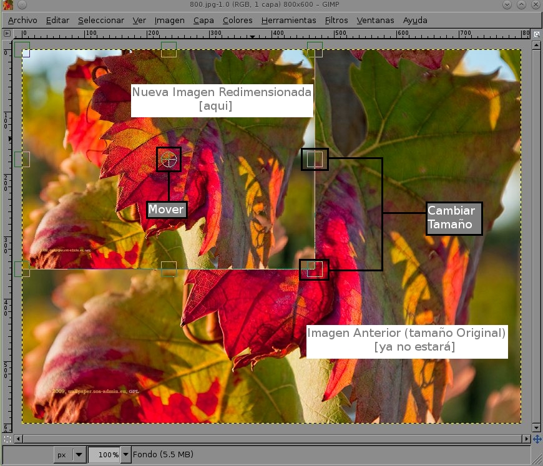Click the right-middle edge scale handle
Image resolution: width=543 pixels, height=466 pixels.
[x=315, y=159]
